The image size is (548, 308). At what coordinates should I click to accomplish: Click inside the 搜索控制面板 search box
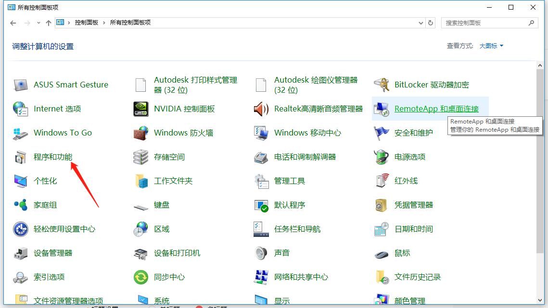(x=486, y=23)
